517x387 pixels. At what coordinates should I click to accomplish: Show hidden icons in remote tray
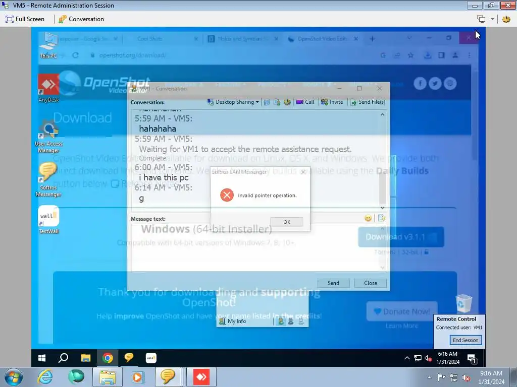[407, 358]
